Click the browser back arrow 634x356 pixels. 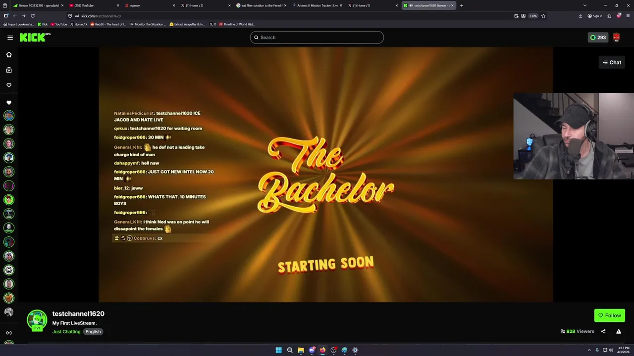click(15, 16)
